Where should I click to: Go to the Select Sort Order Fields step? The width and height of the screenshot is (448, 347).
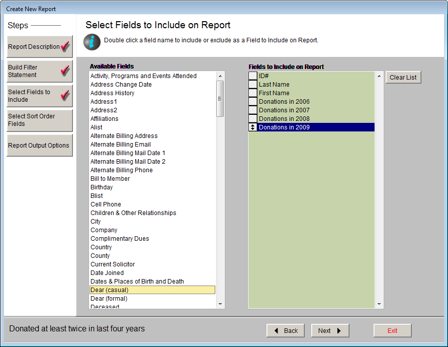[x=40, y=120]
